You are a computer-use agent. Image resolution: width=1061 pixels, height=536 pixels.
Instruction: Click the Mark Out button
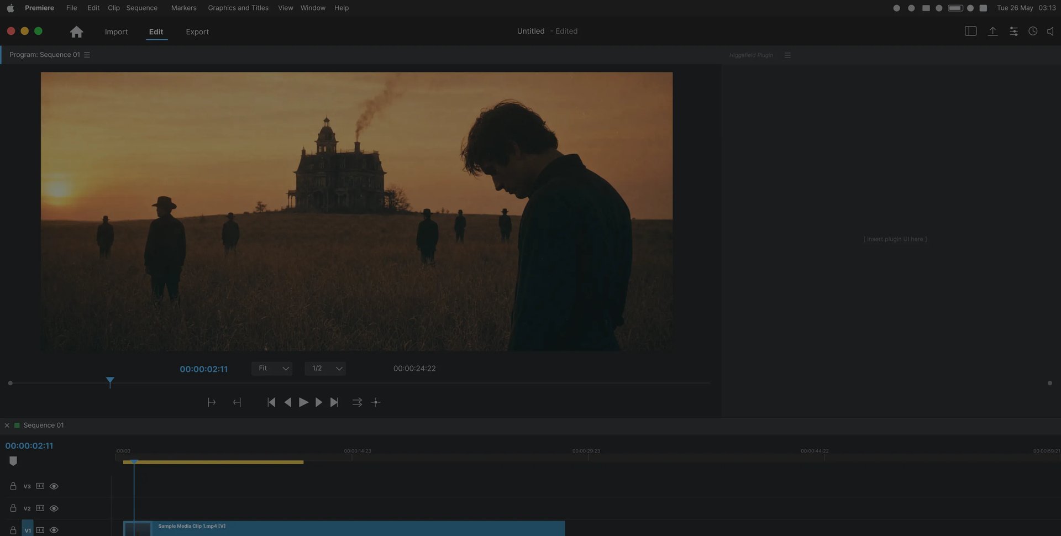tap(237, 402)
